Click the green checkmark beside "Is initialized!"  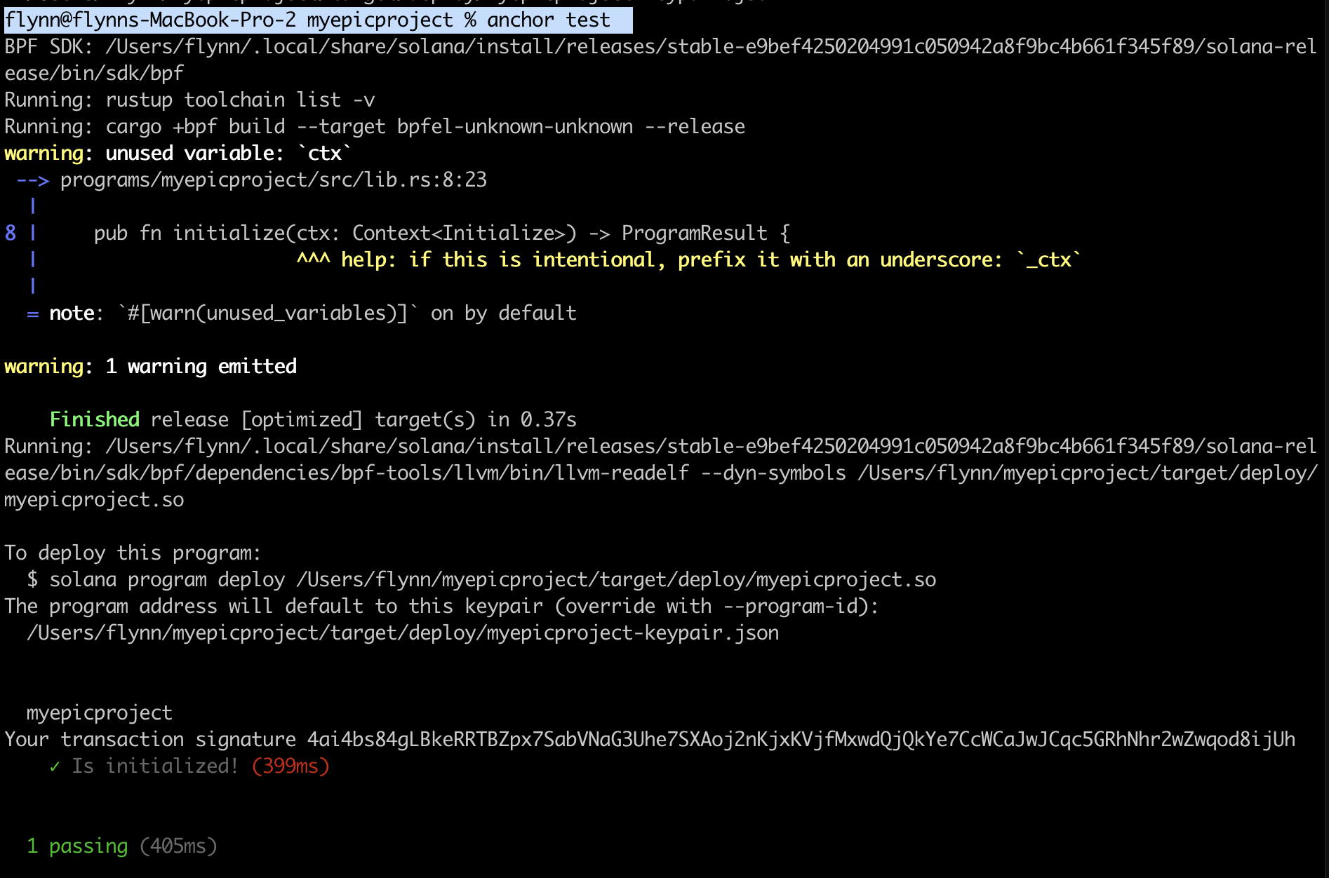pyautogui.click(x=54, y=766)
